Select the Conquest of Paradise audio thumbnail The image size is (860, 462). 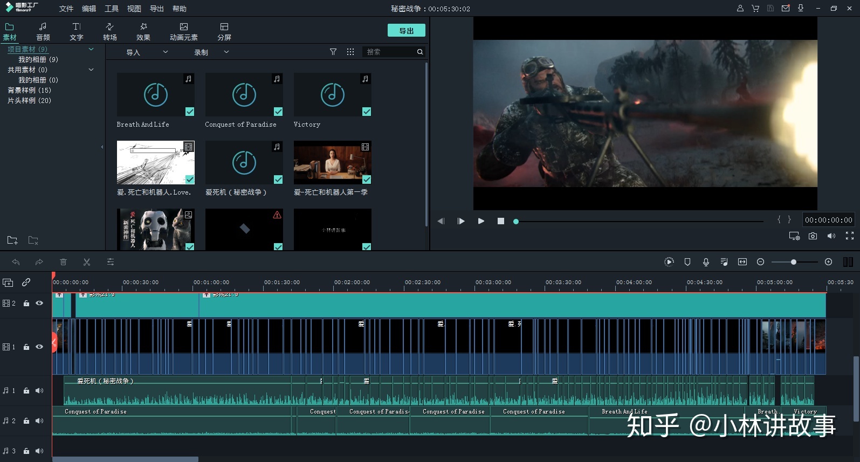(x=244, y=95)
